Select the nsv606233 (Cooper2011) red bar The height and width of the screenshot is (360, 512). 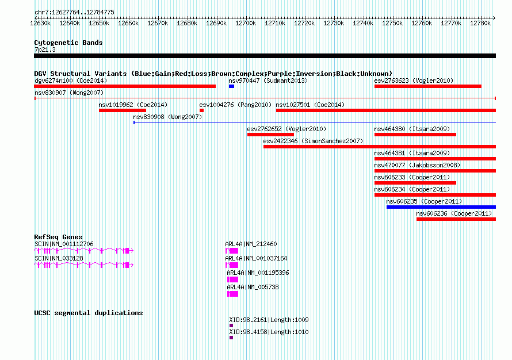tap(415, 183)
